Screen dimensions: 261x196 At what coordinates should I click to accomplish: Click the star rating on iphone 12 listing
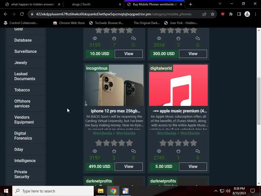[114, 143]
